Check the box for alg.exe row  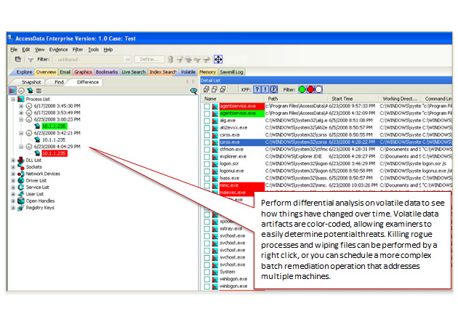coord(207,121)
